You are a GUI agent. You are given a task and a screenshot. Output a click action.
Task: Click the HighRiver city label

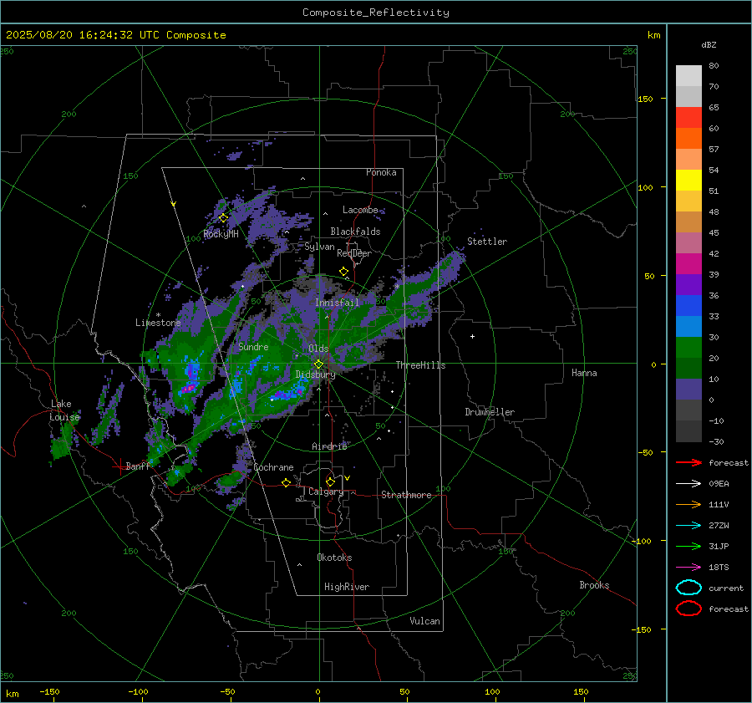click(346, 587)
